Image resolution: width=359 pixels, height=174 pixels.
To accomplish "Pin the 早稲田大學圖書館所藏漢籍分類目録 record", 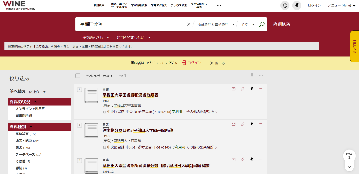I will pos(252,159).
